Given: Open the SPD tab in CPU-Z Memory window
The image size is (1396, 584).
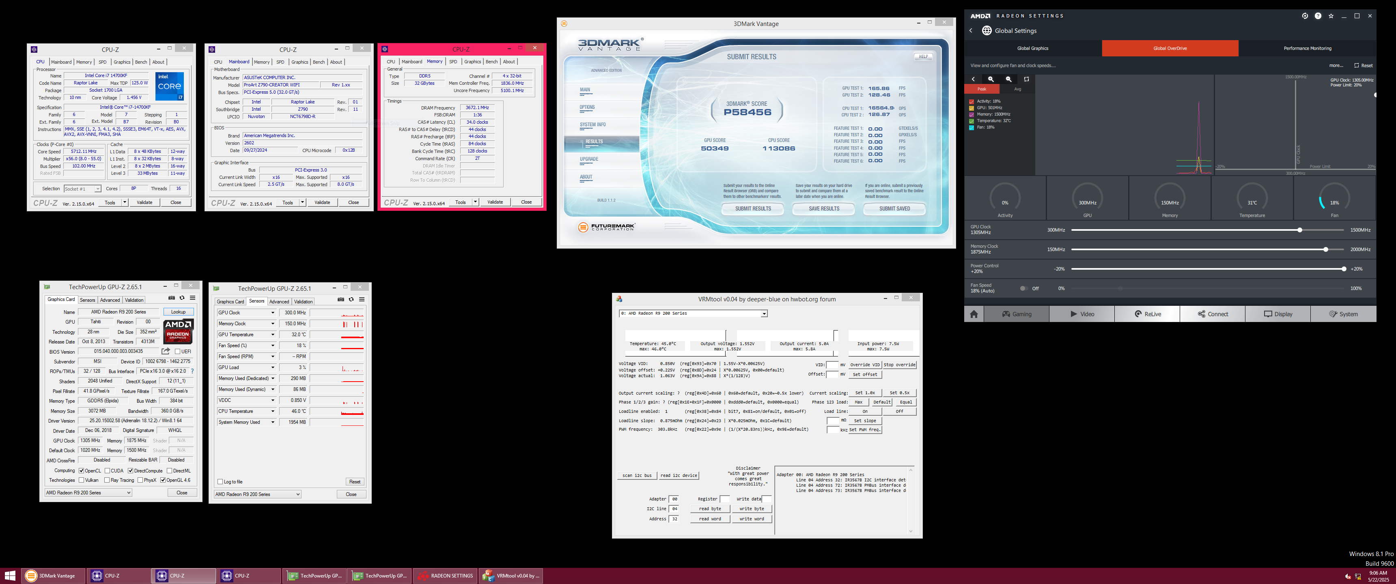Looking at the screenshot, I should click(x=453, y=62).
